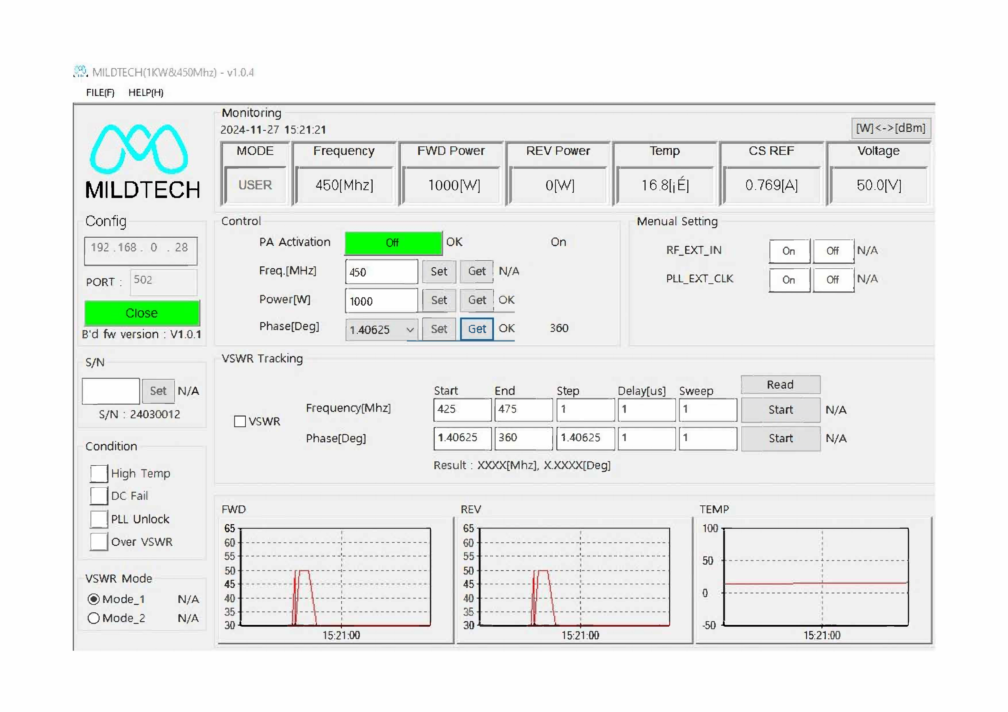Click Phase End field showing 360

pos(523,438)
